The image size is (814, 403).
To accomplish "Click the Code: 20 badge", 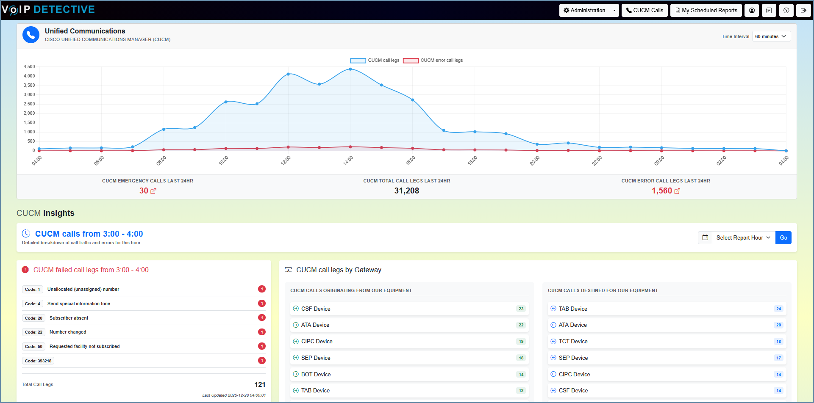I will [x=33, y=318].
